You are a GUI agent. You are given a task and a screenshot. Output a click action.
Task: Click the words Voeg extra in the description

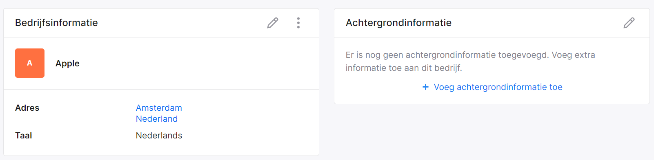[x=574, y=55]
